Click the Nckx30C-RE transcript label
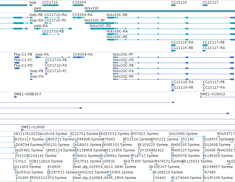This screenshot has width=235, height=182. pyautogui.click(x=117, y=37)
